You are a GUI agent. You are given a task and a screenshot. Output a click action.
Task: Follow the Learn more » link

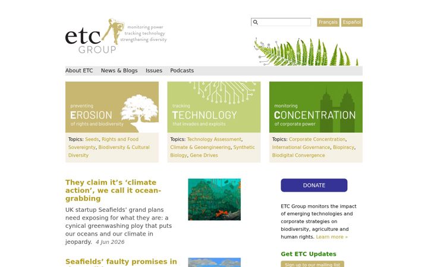pyautogui.click(x=332, y=237)
